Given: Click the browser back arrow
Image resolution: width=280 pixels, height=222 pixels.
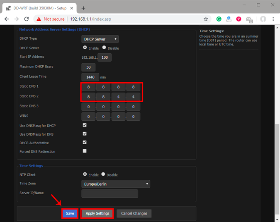Looking at the screenshot, I should (7, 19).
